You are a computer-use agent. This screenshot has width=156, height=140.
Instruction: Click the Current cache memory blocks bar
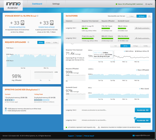(10, 100)
